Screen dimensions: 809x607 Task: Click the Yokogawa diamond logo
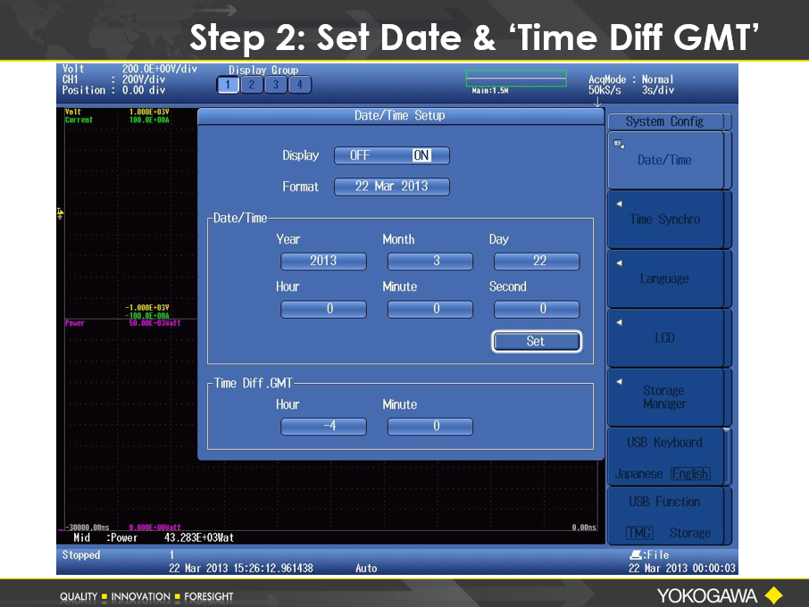point(773,595)
